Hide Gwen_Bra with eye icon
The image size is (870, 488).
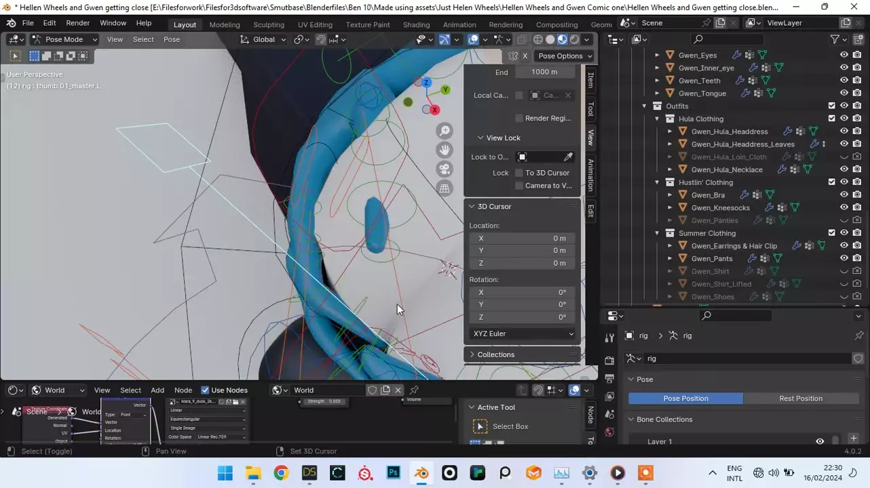point(844,195)
